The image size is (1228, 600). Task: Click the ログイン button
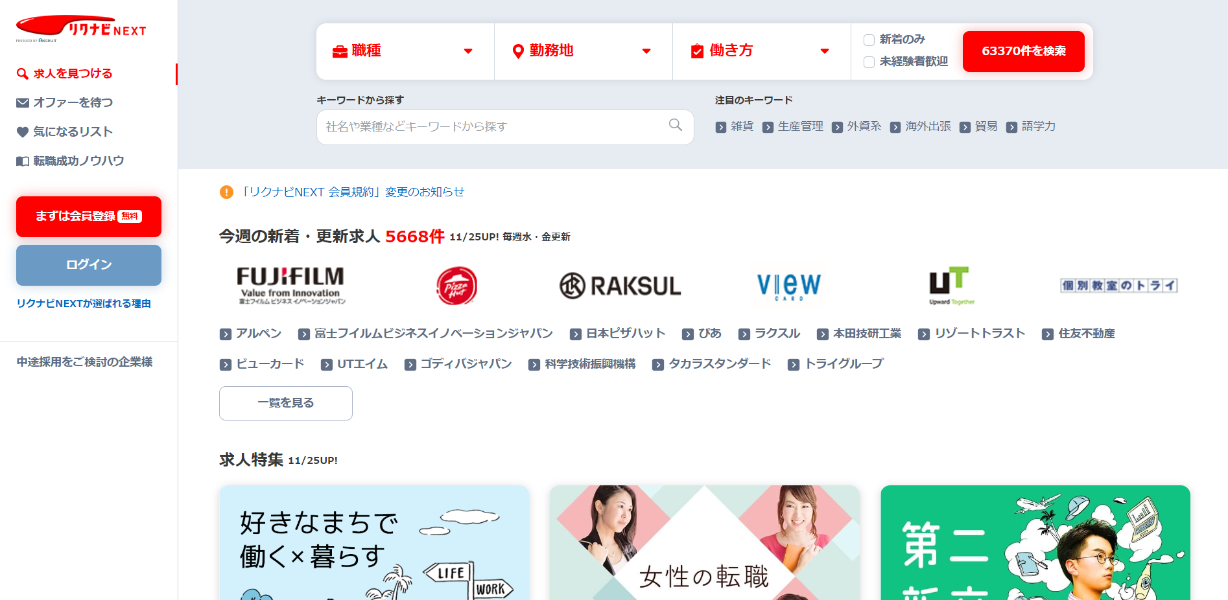click(89, 265)
